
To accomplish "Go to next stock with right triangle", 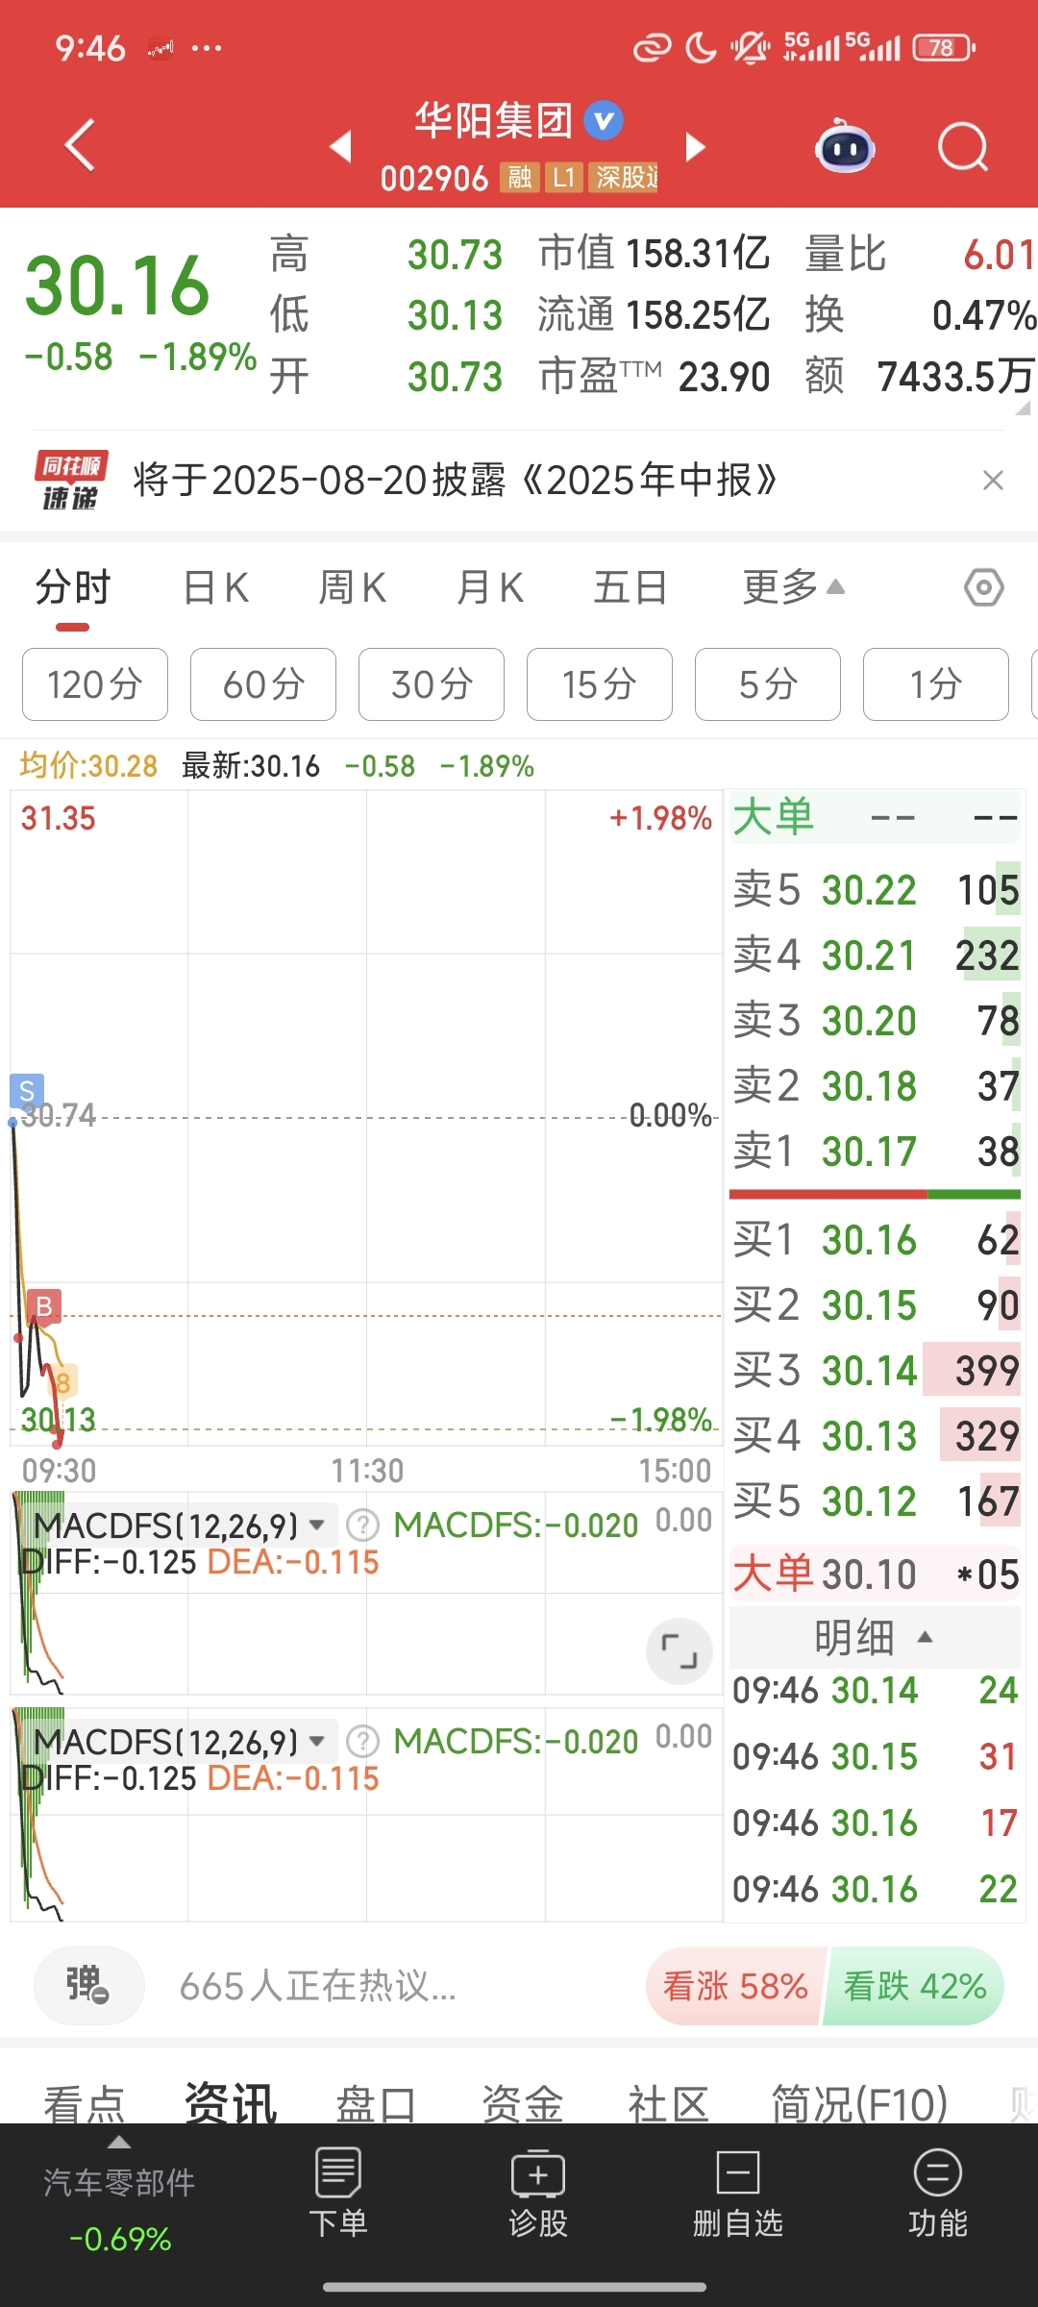I will coord(695,147).
